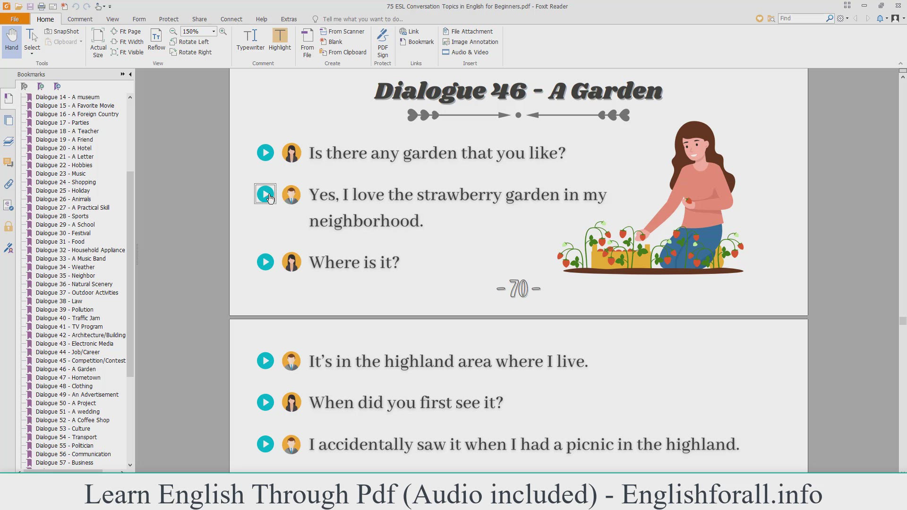
Task: Click the zoom in magnifier button
Action: point(223,31)
